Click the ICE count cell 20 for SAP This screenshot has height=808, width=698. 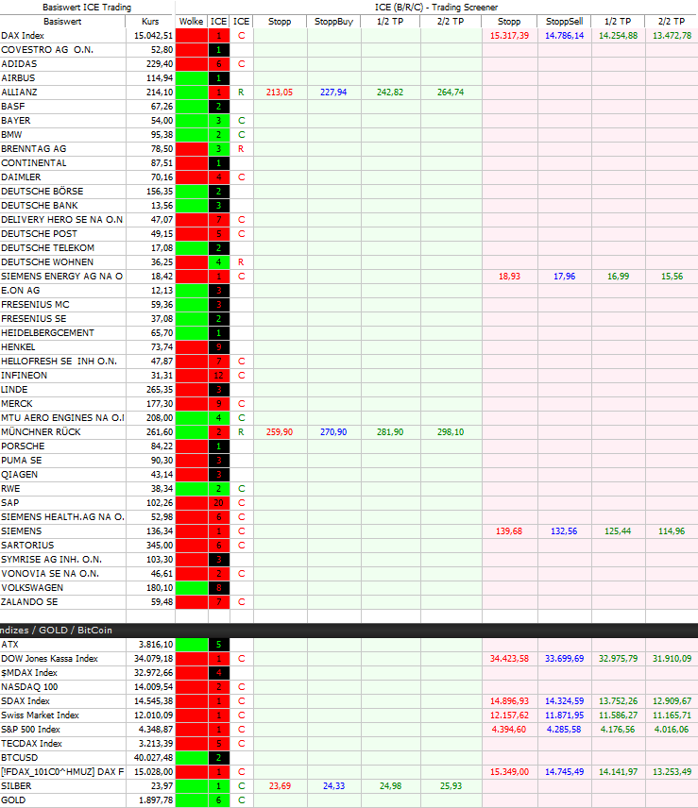pos(218,503)
